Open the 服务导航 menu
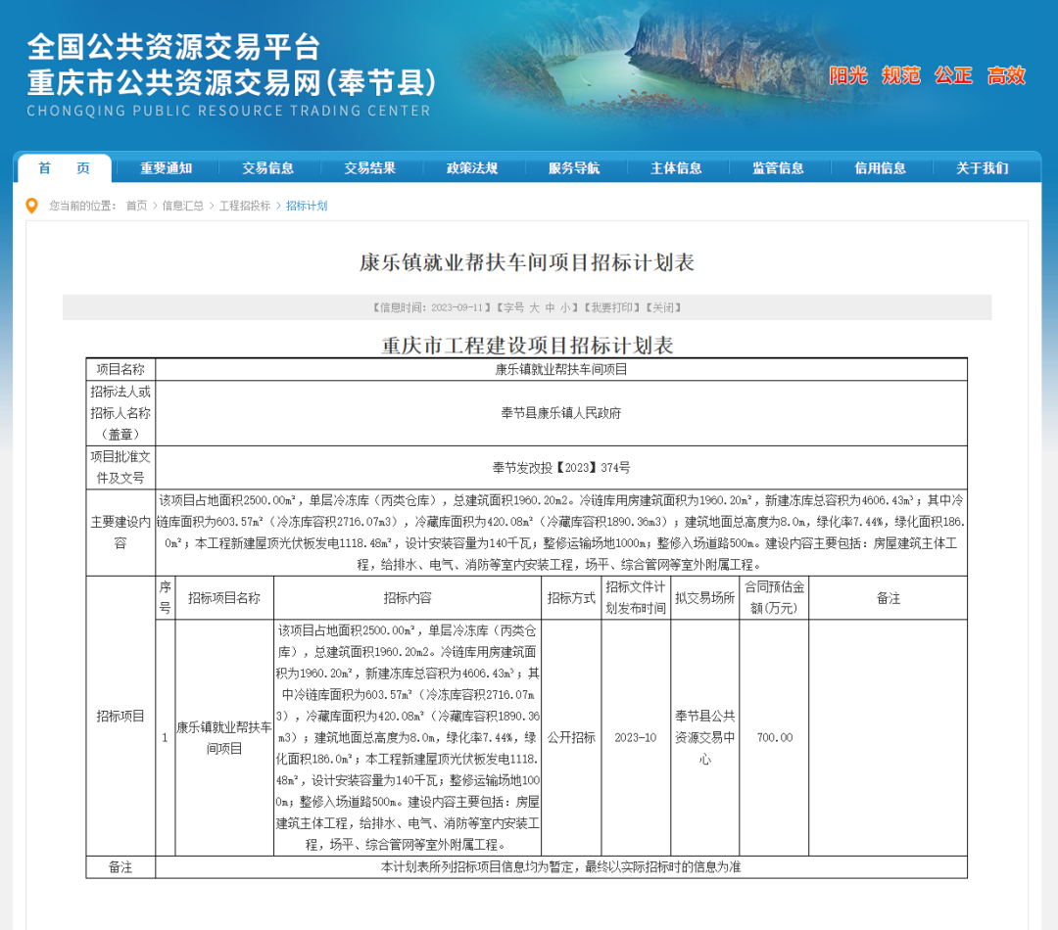The width and height of the screenshot is (1058, 930). coord(574,168)
